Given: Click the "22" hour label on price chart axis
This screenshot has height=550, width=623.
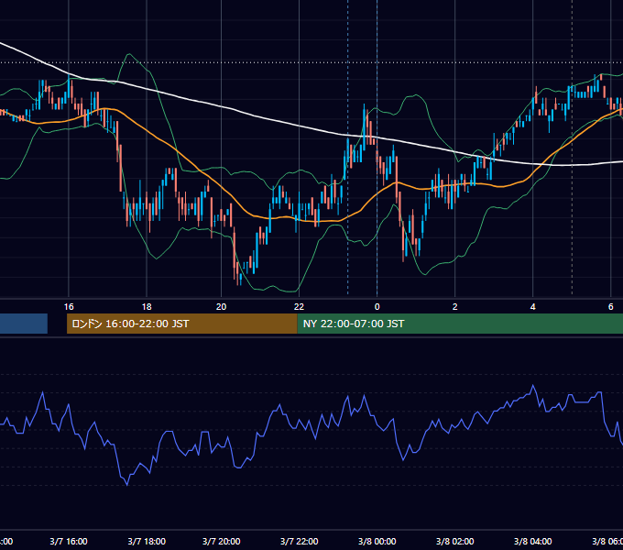Looking at the screenshot, I should point(299,306).
